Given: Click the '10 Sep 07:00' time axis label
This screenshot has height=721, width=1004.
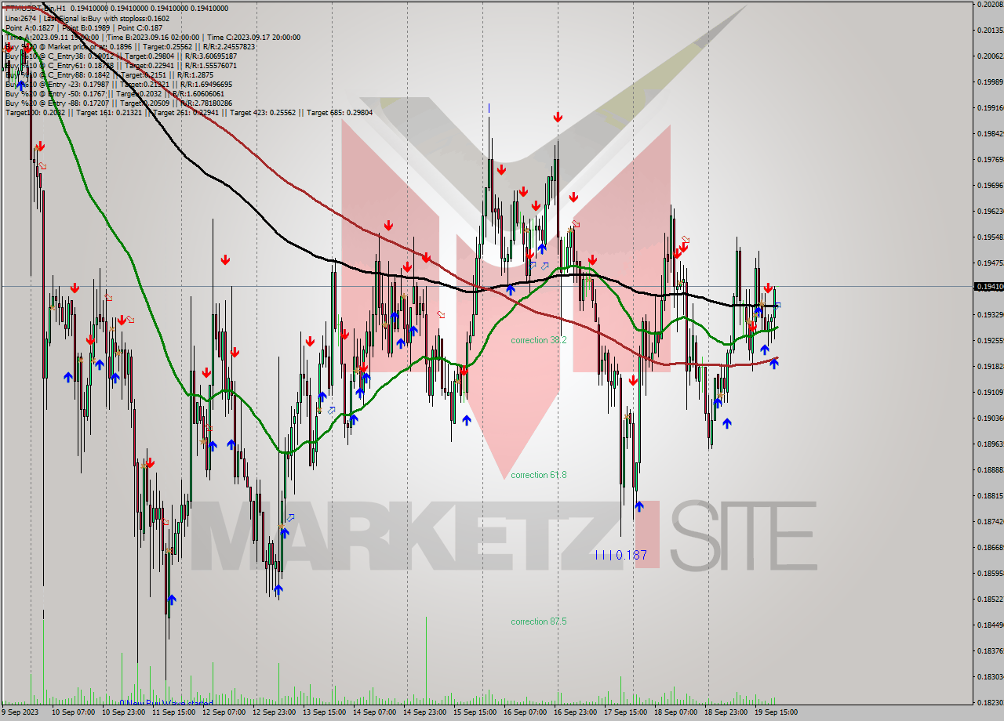Looking at the screenshot, I should (73, 712).
